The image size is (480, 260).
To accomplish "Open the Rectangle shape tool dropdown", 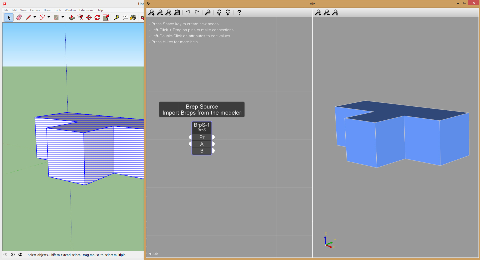I will [x=63, y=17].
